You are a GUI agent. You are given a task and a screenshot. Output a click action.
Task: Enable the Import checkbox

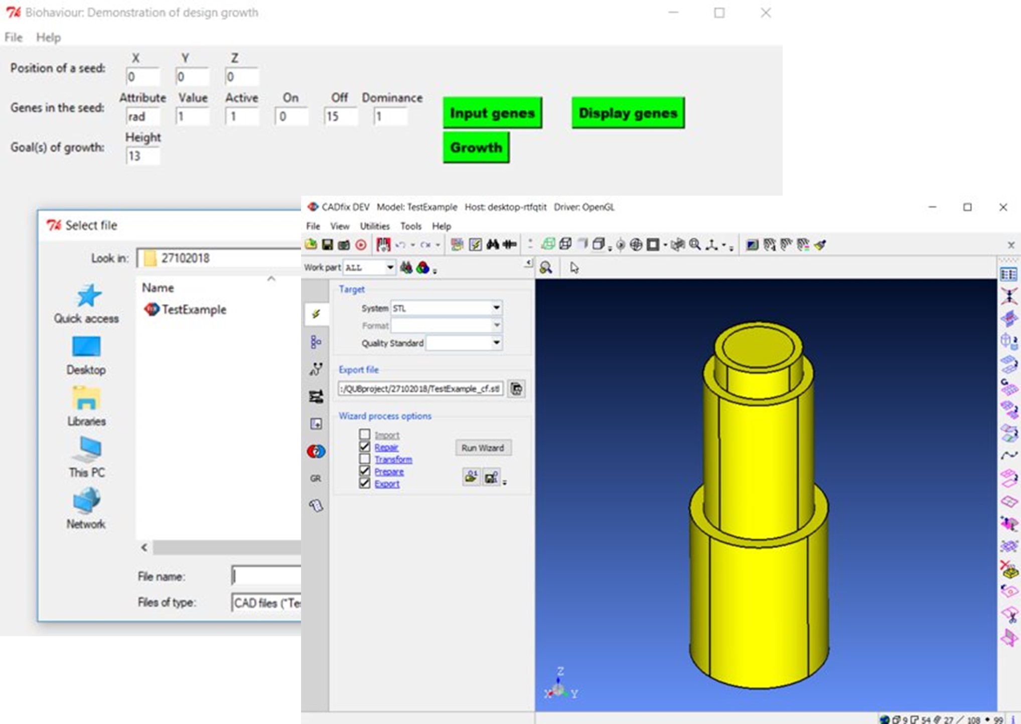click(x=365, y=435)
